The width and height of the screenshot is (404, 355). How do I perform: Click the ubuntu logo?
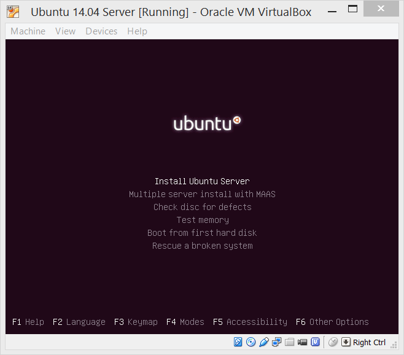click(207, 123)
